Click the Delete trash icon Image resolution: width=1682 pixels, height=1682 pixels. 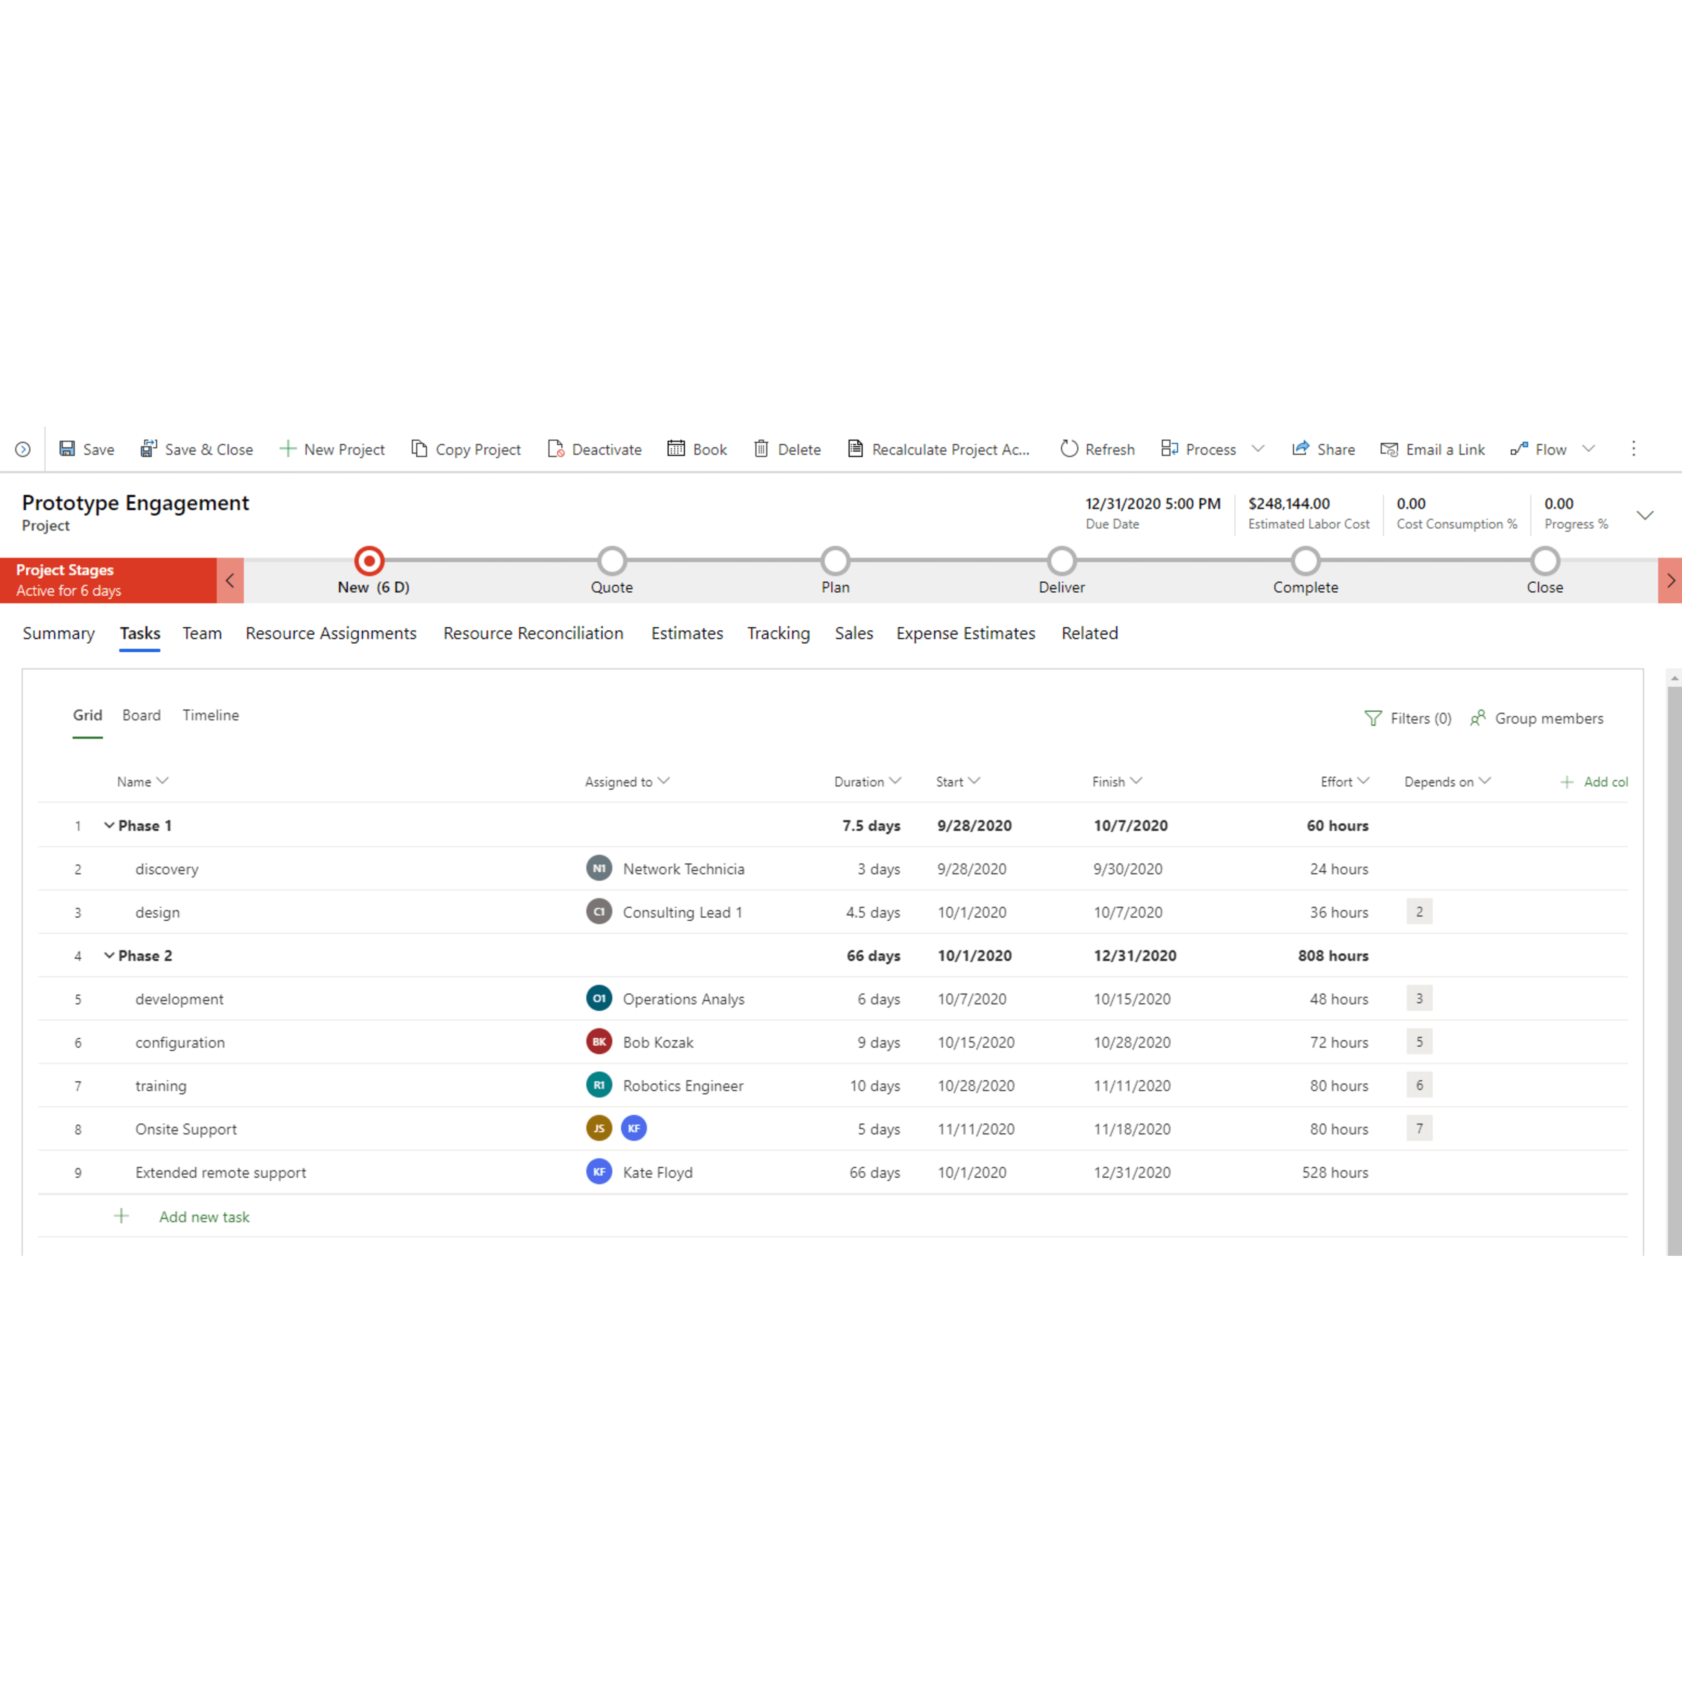[x=761, y=449]
